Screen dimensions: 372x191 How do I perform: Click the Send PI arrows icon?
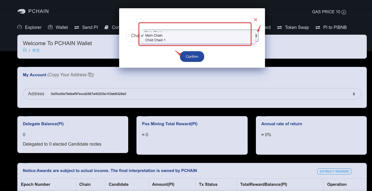coord(77,28)
